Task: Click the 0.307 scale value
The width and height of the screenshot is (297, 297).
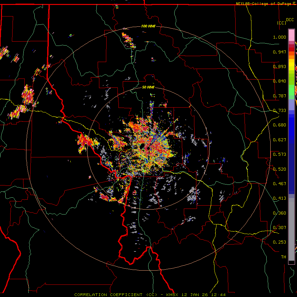Action: pos(280,228)
